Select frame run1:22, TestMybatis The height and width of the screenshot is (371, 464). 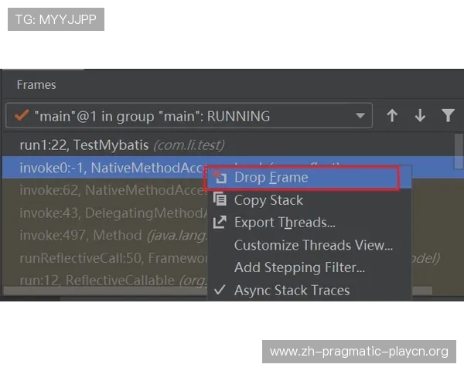tap(228, 145)
